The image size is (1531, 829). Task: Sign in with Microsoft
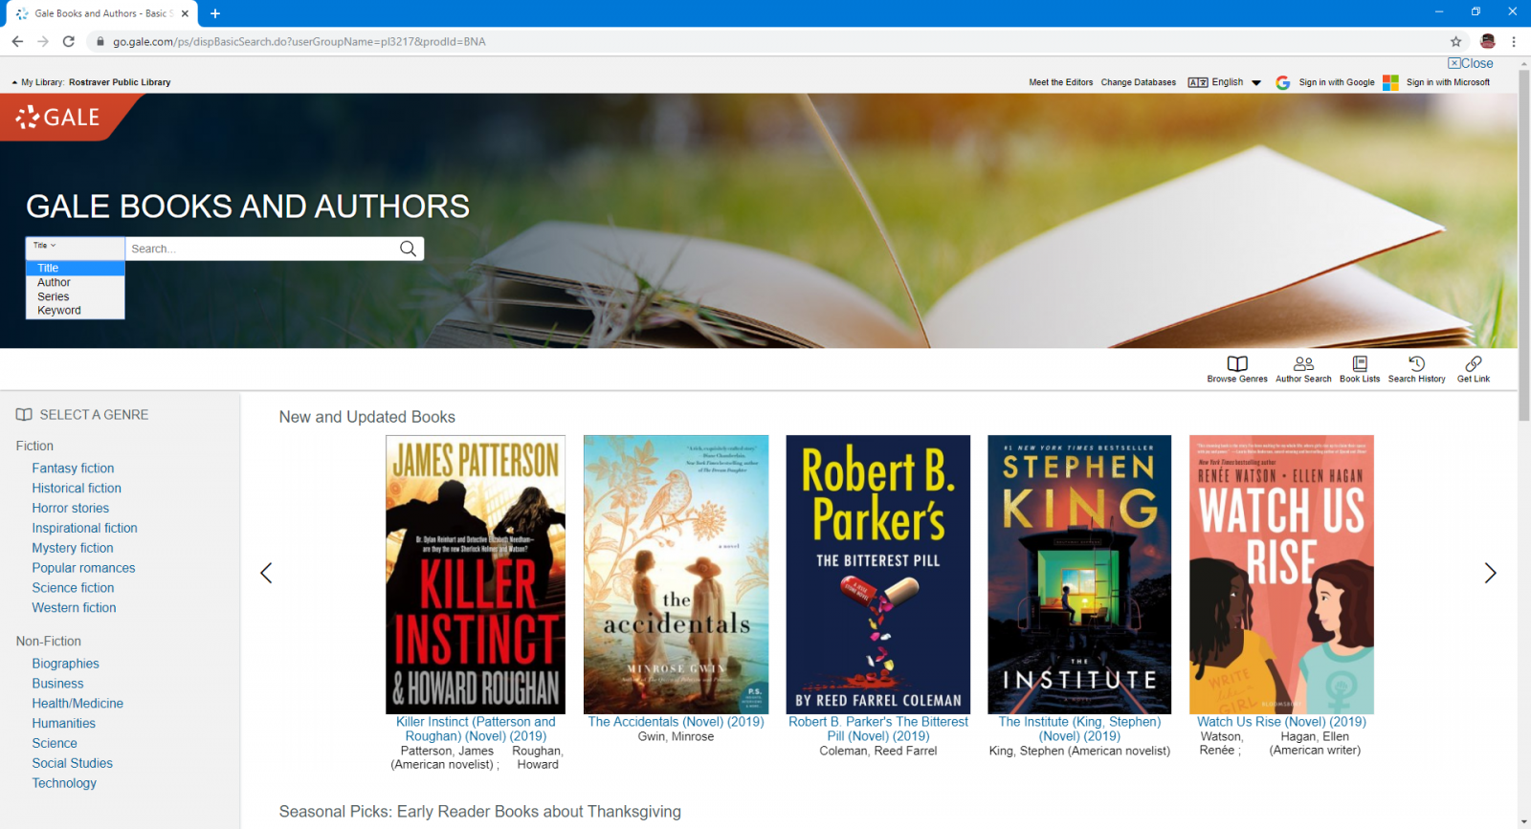1436,82
